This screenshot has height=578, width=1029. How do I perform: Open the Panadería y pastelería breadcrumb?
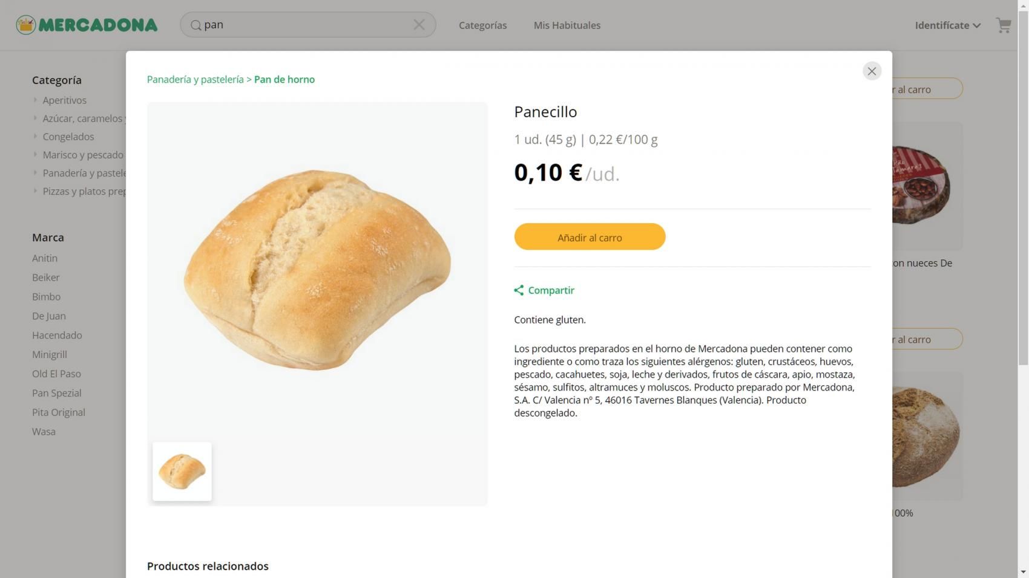click(x=195, y=79)
